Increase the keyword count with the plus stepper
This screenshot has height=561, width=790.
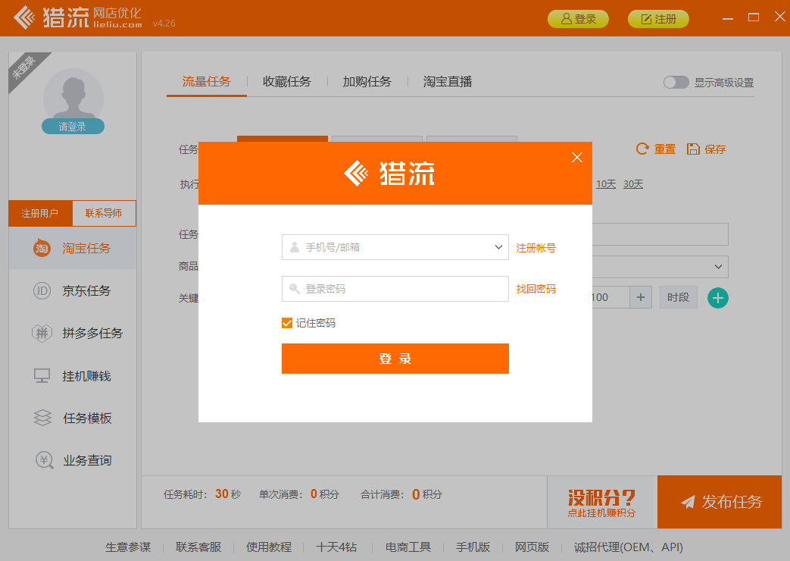tap(640, 298)
